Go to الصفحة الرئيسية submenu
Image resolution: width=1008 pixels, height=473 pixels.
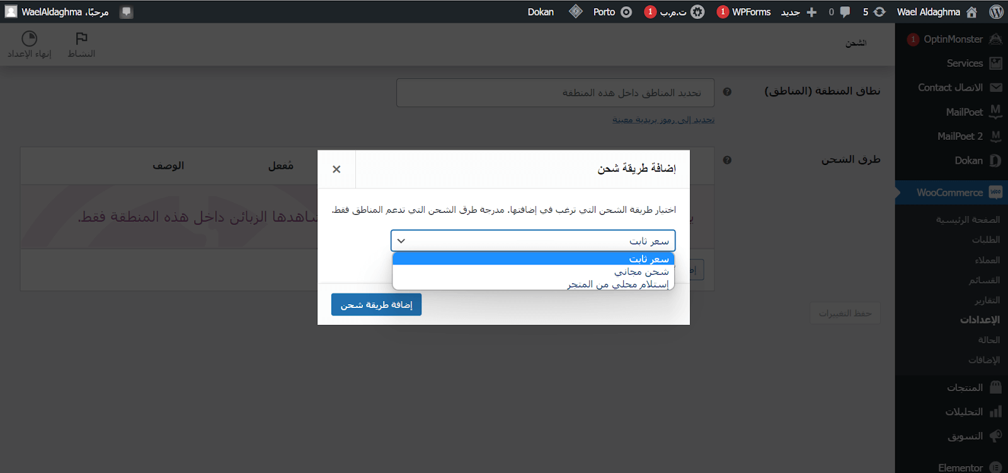(968, 219)
